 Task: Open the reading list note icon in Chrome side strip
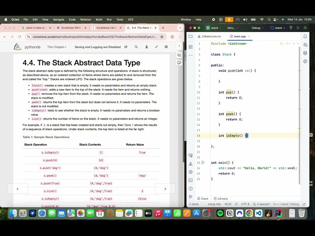tap(179, 63)
